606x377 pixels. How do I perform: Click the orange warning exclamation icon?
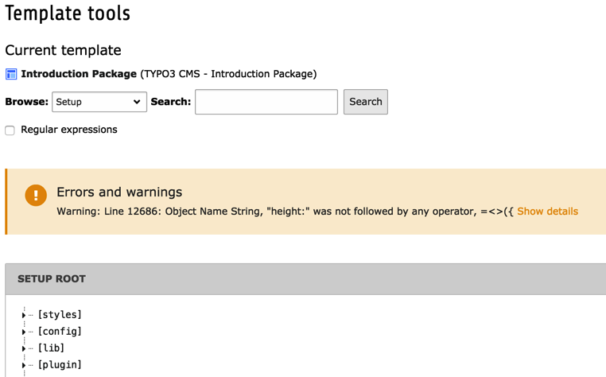[36, 195]
